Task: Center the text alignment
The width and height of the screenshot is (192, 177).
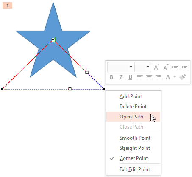Action: click(x=149, y=77)
